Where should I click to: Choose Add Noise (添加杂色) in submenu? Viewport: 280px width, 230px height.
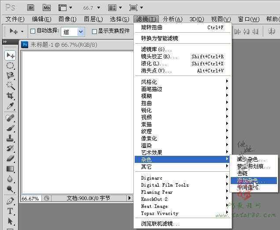click(x=254, y=181)
